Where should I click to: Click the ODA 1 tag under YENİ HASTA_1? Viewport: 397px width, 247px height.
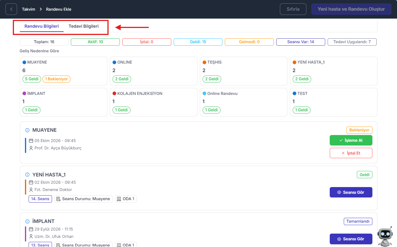pos(126,199)
